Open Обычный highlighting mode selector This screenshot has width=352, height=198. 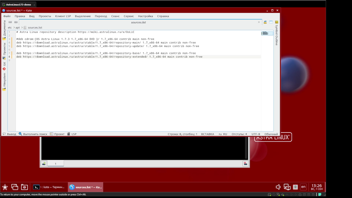[271, 134]
